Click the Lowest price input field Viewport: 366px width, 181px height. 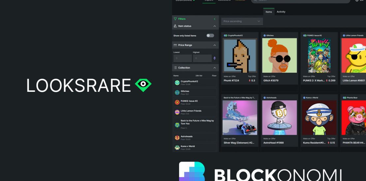[x=183, y=58]
